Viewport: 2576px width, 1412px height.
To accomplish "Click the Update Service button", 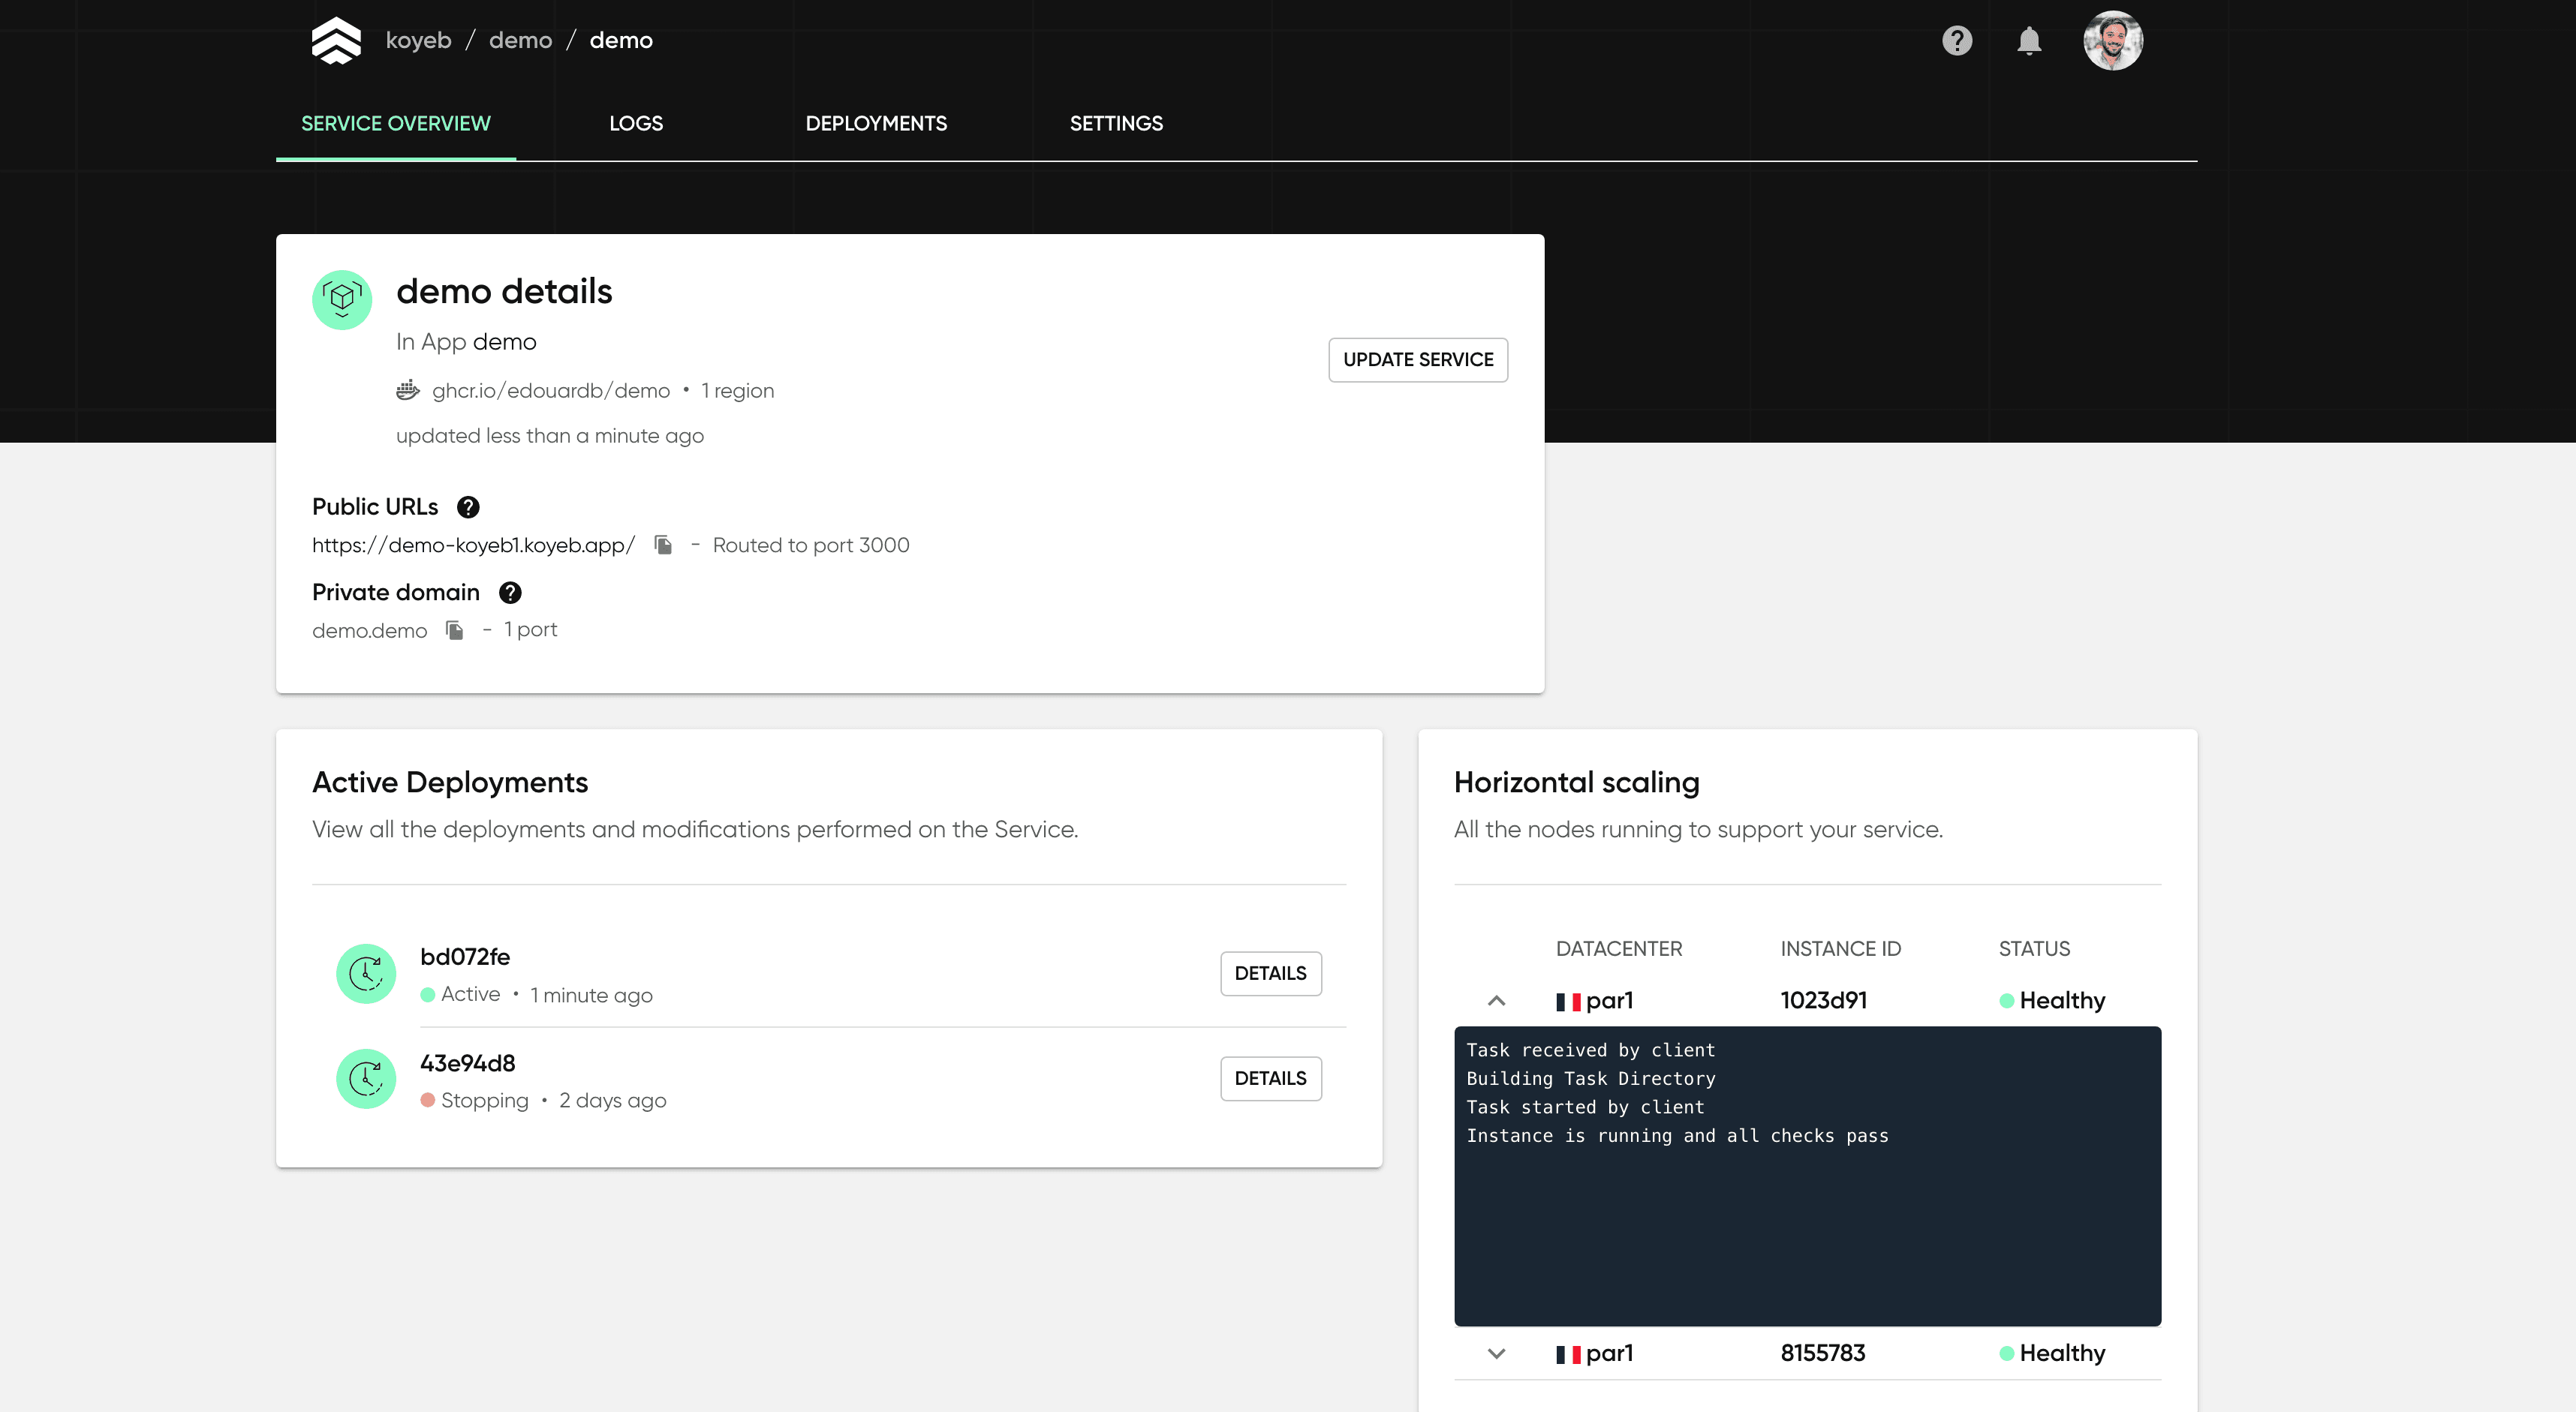I will (1417, 359).
